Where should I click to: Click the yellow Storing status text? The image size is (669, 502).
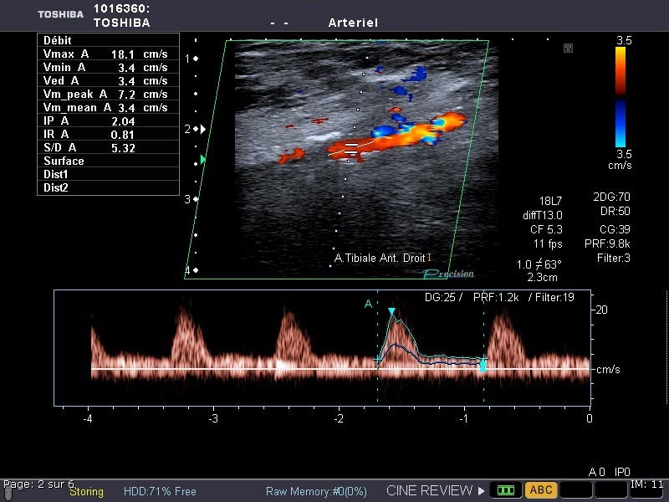pos(87,492)
